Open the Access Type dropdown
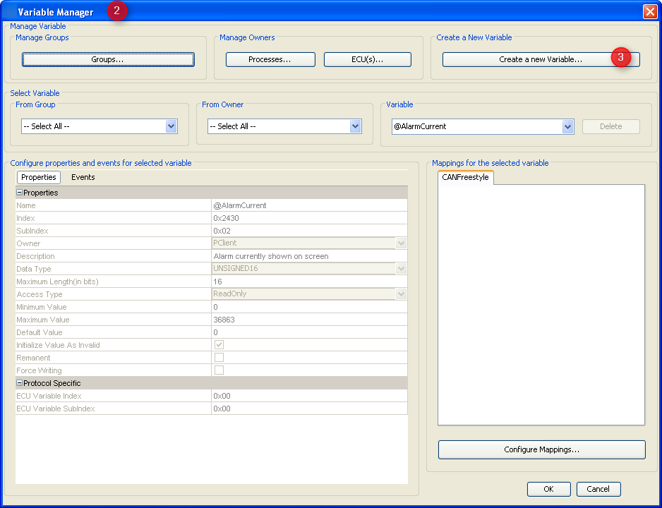The height and width of the screenshot is (508, 662). click(401, 294)
